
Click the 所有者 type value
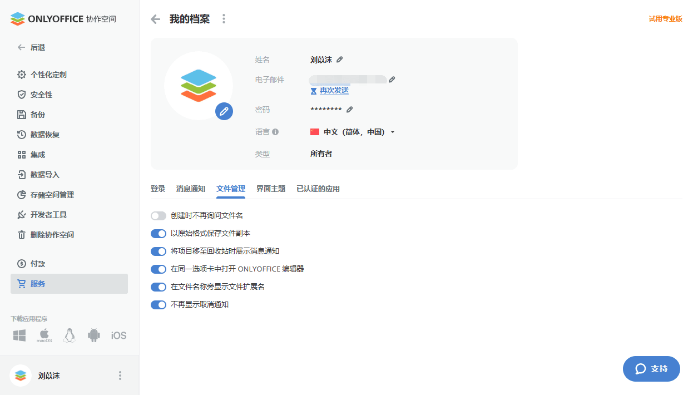coord(321,154)
